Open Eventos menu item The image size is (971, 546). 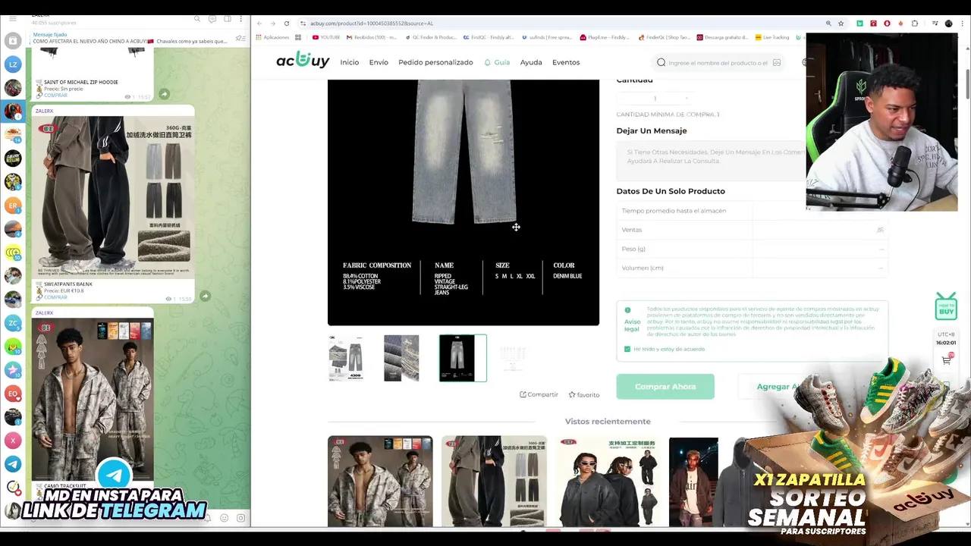[x=566, y=62]
